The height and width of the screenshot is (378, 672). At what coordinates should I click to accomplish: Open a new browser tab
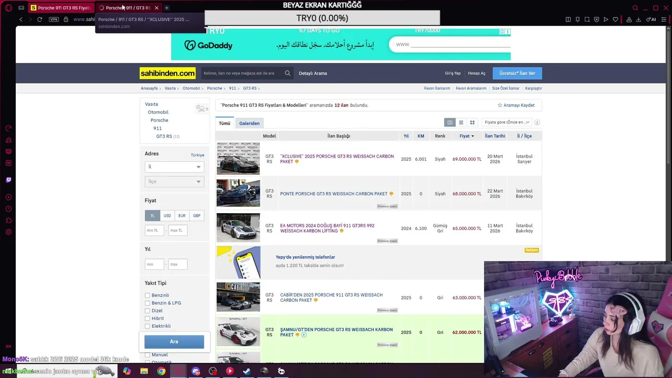coord(166,8)
